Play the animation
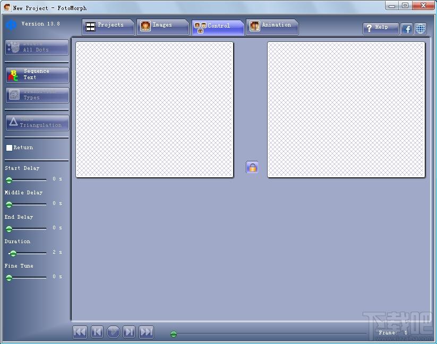Viewport: 437px width, 344px height. pyautogui.click(x=113, y=332)
